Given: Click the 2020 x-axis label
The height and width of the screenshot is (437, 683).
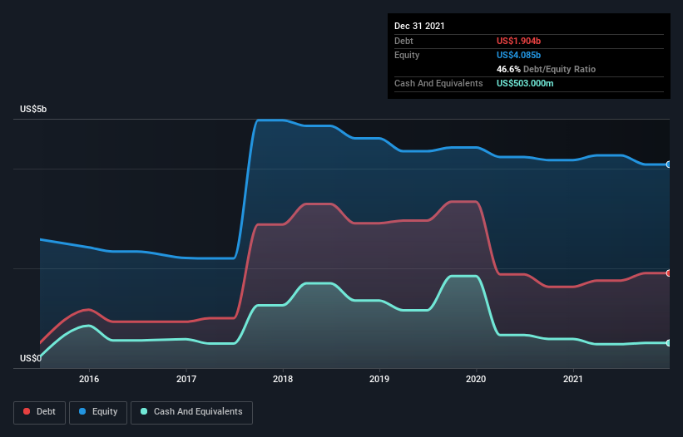Looking at the screenshot, I should click(476, 379).
